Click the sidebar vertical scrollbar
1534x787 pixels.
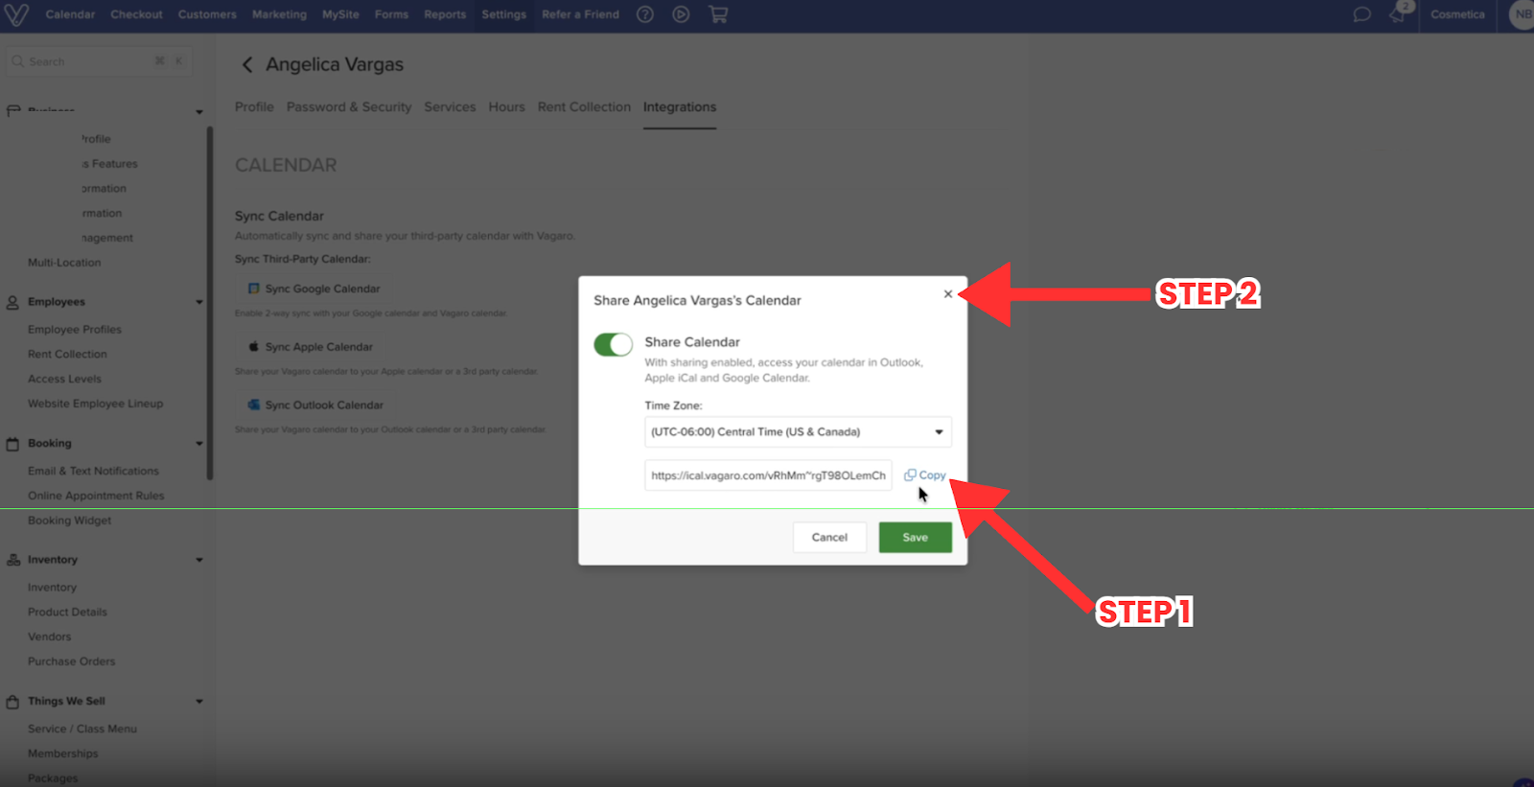coord(210,303)
